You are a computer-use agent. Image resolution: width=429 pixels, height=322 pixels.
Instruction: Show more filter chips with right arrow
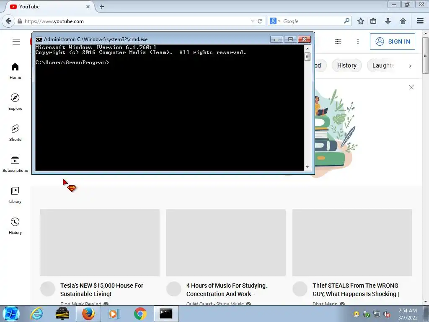coord(410,66)
